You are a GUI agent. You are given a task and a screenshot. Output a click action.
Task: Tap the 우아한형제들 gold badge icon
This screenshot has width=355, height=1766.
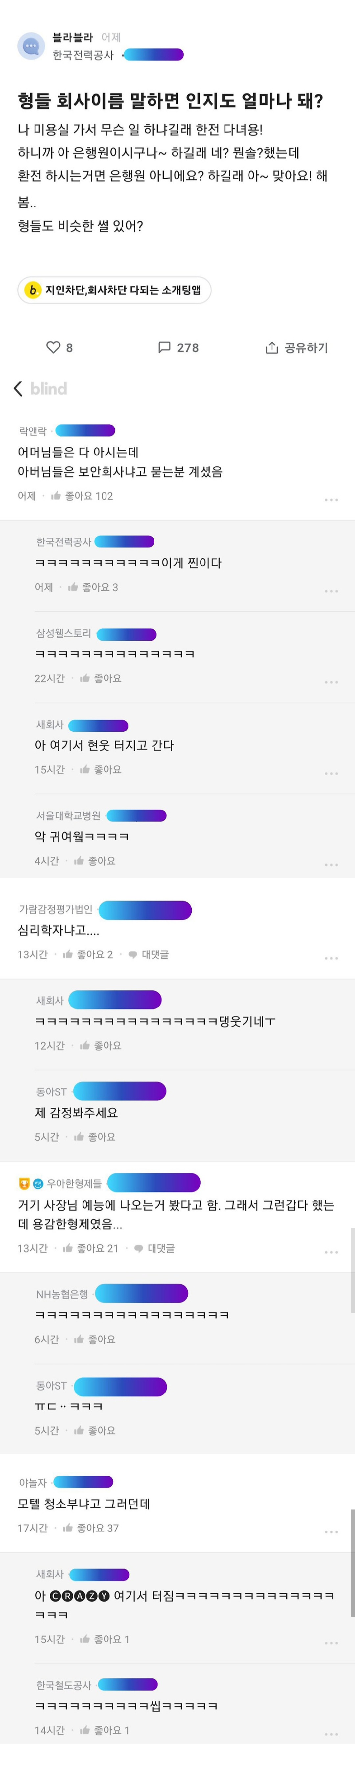[x=24, y=1183]
